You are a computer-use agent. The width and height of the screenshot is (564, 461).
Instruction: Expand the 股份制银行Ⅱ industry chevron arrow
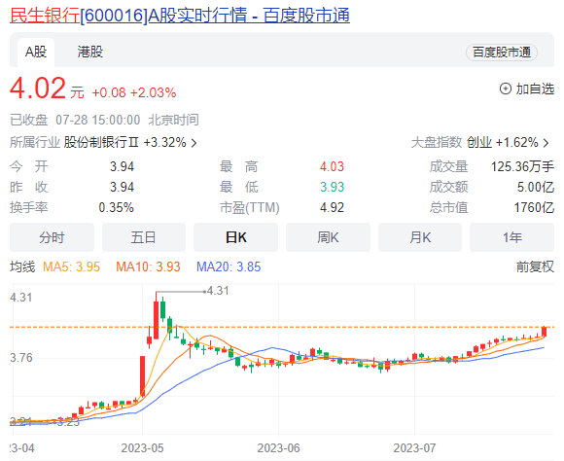194,143
